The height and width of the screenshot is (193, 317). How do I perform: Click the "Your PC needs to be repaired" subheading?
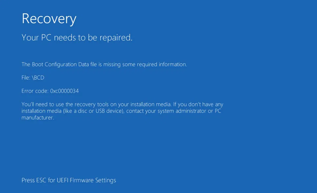point(77,37)
